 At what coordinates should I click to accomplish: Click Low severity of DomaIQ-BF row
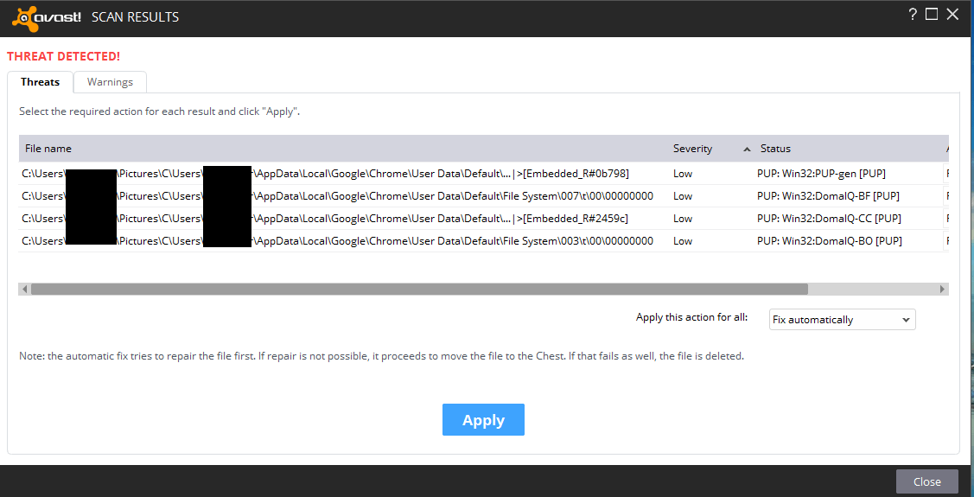point(683,195)
